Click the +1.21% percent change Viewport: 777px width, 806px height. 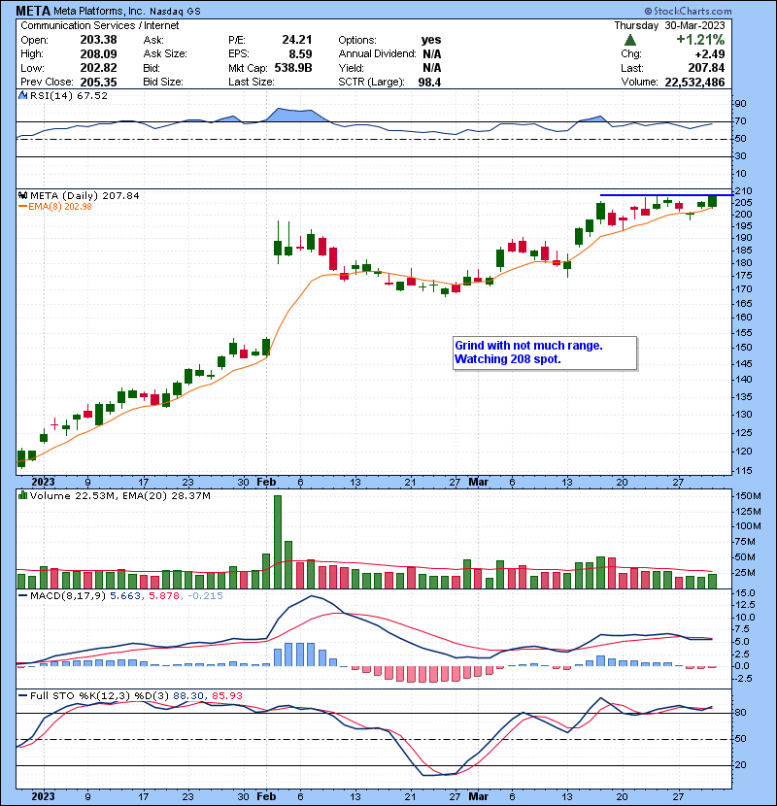click(x=700, y=40)
